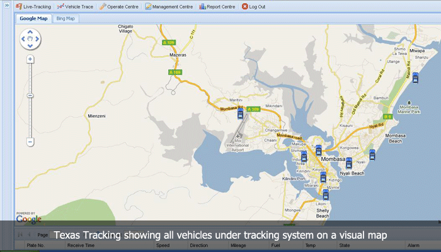Open the Vehicle Trace view

(75, 6)
